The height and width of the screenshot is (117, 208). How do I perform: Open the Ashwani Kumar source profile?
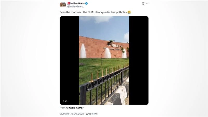point(75,108)
